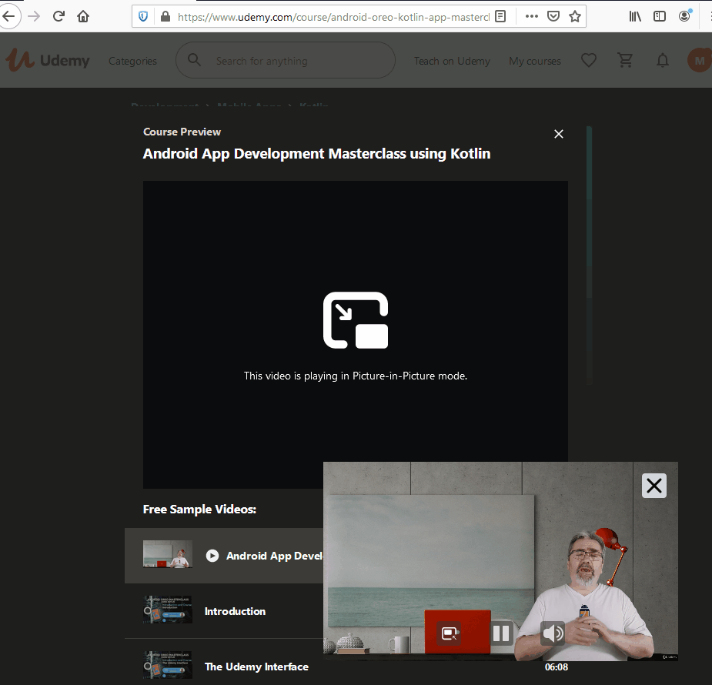Open the browser's more actions menu
Screen dimensions: 712x685
531,15
